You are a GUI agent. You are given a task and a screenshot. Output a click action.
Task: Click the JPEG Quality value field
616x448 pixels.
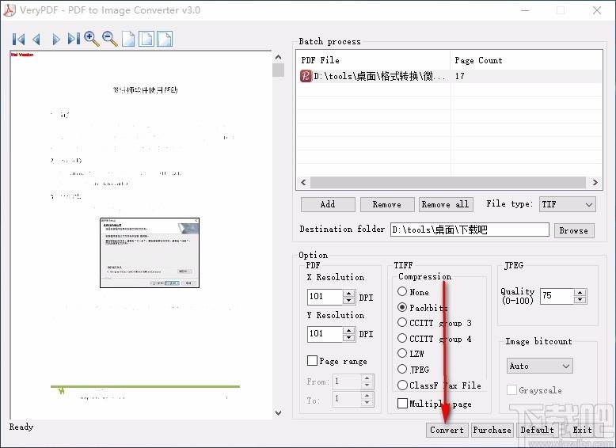[x=557, y=296]
